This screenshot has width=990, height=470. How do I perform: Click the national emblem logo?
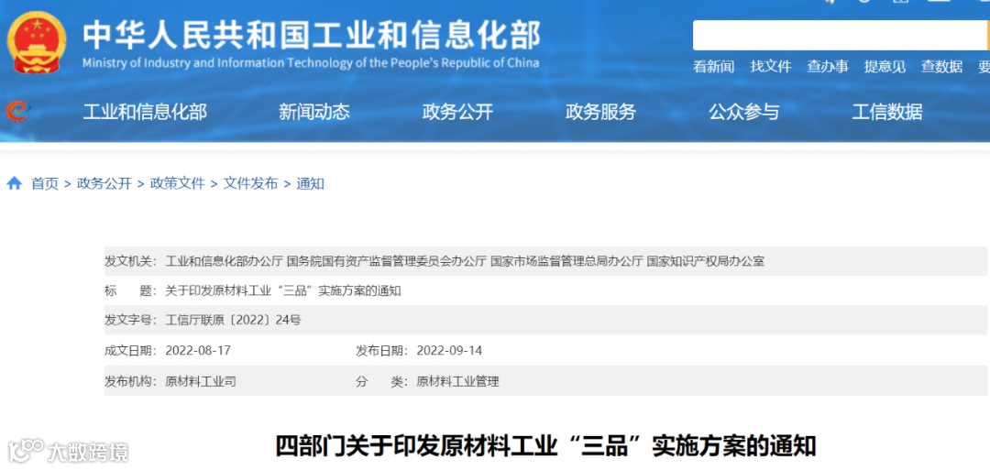37,42
